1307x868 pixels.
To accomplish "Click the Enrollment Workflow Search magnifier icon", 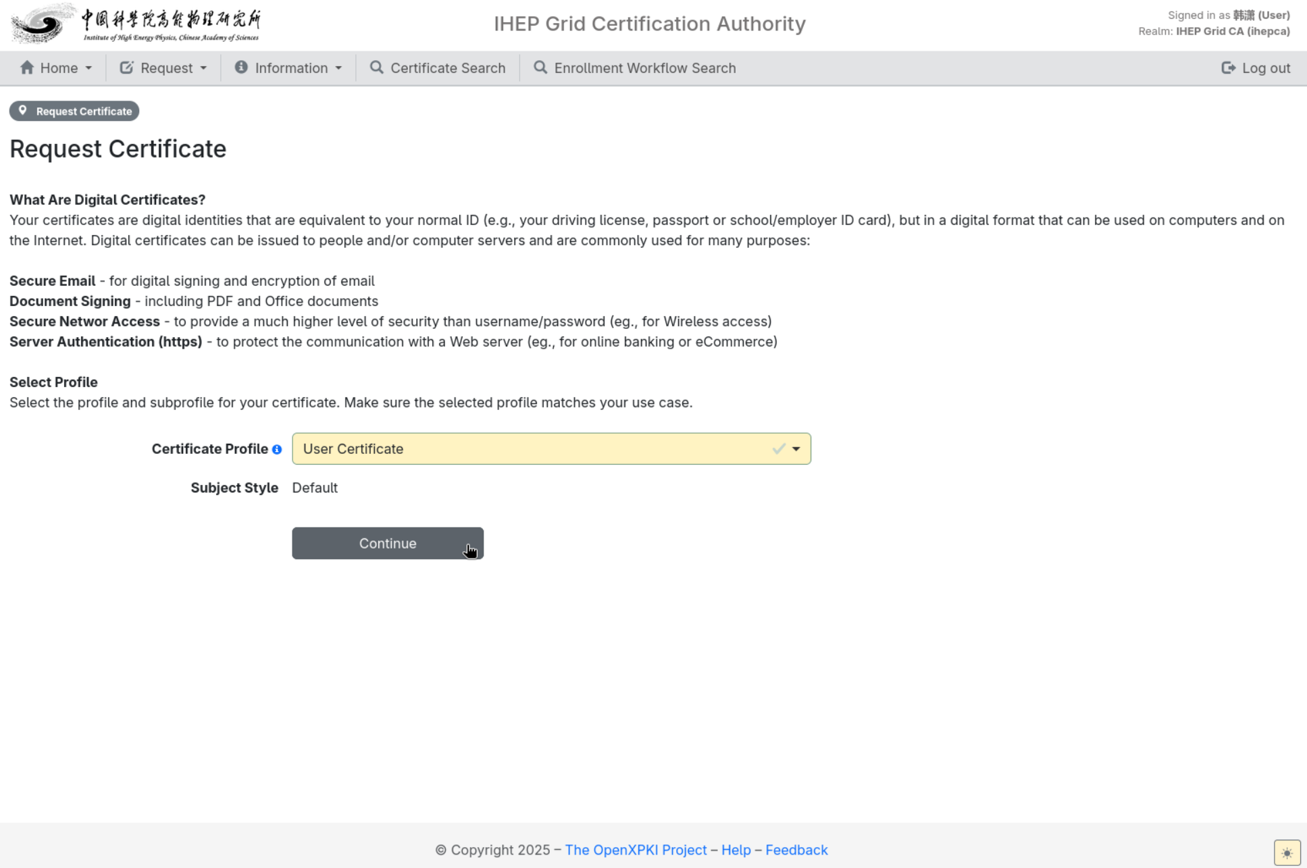I will tap(540, 68).
